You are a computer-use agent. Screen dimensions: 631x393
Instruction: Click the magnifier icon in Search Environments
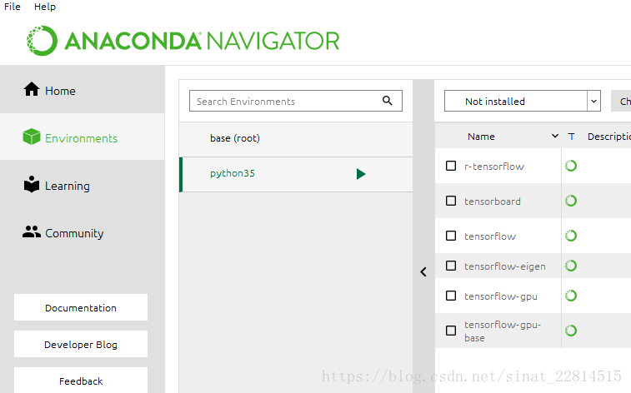coord(387,101)
